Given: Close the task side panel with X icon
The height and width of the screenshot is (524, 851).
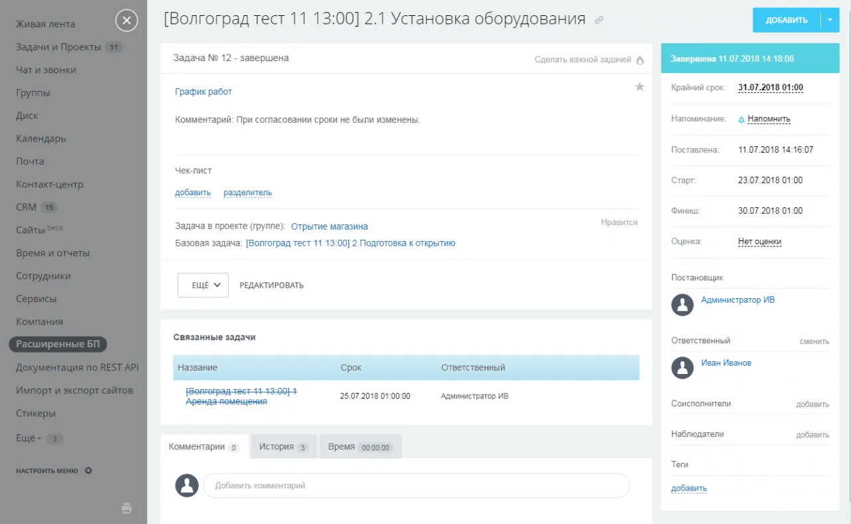Looking at the screenshot, I should point(126,21).
